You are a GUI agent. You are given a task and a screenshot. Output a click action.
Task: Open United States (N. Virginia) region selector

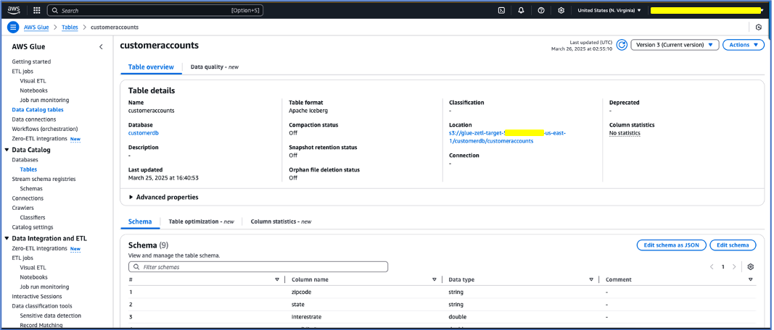(x=609, y=10)
